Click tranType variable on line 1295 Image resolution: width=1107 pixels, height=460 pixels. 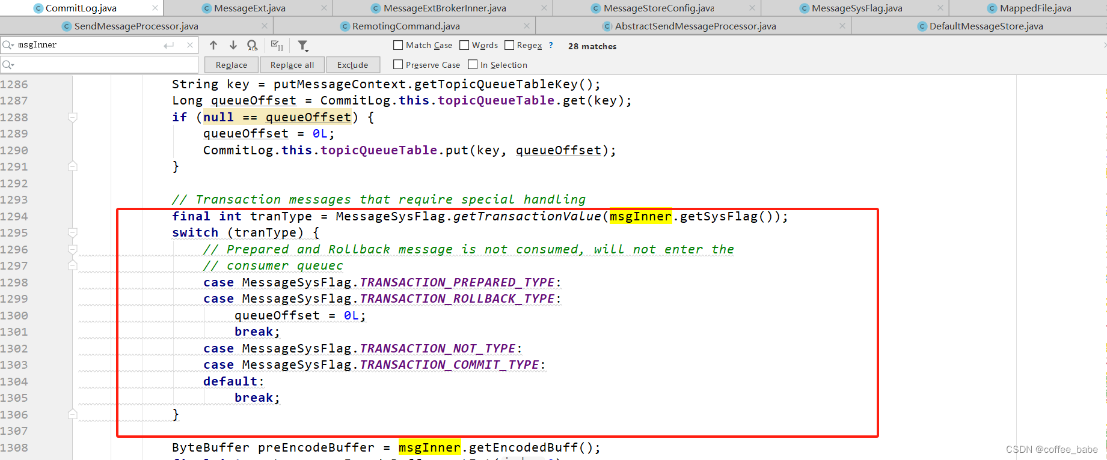coord(265,233)
